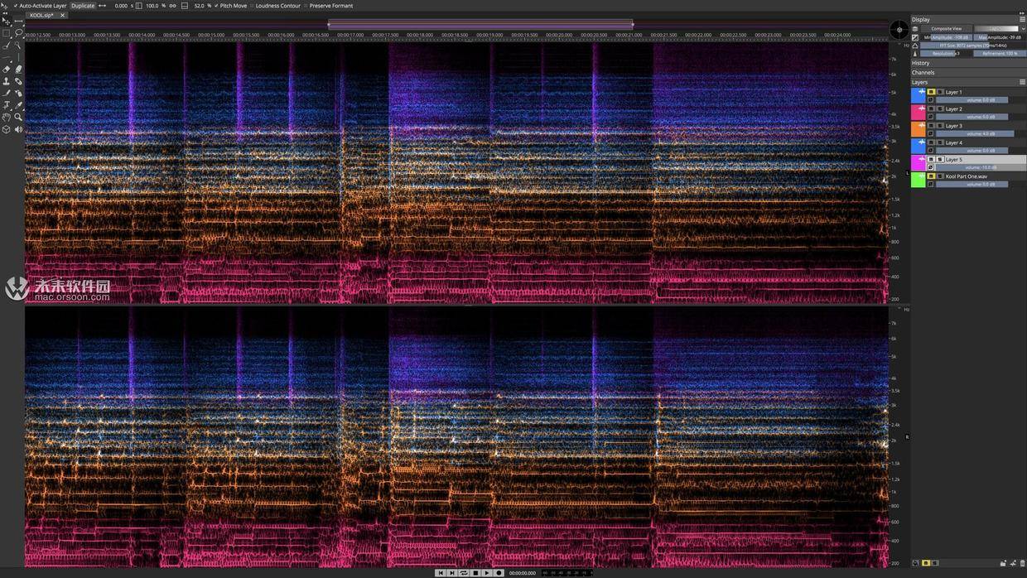Viewport: 1027px width, 578px height.
Task: Click the Duplicate button
Action: click(x=83, y=6)
